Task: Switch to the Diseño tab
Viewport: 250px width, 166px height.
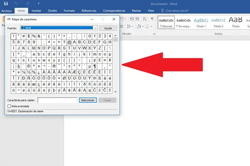Action: point(52,11)
